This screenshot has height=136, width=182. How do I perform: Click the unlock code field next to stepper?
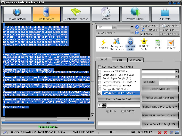pyautogui.click(x=123, y=105)
